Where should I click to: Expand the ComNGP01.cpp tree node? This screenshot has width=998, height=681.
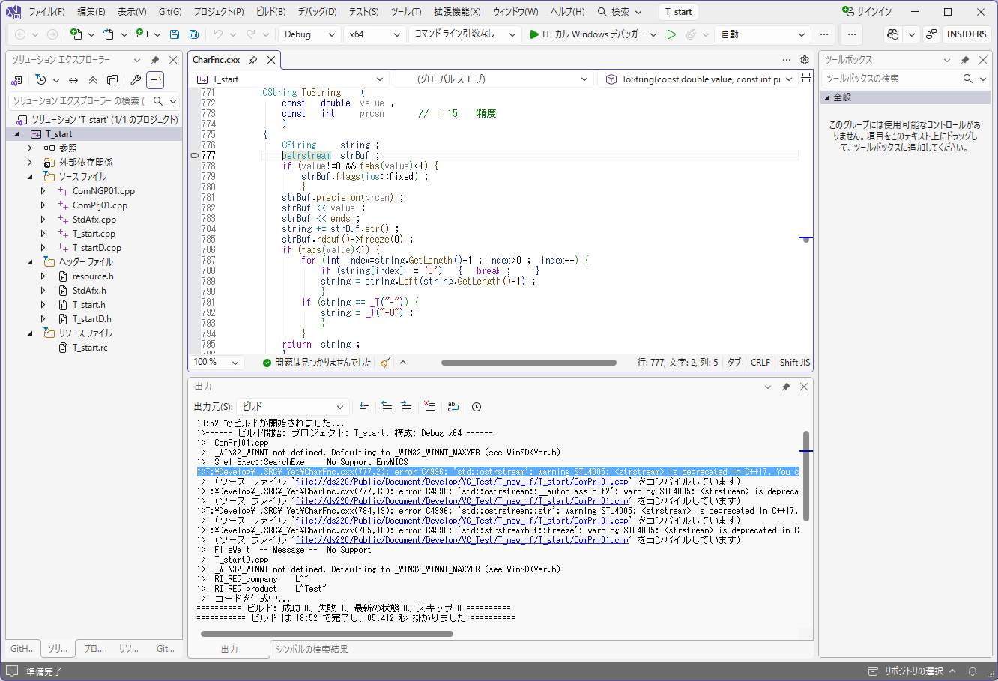pyautogui.click(x=43, y=191)
